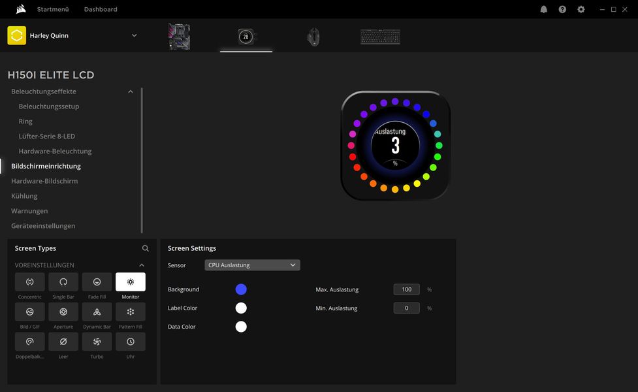Change the Label Color swatch
The height and width of the screenshot is (392, 638).
click(241, 308)
